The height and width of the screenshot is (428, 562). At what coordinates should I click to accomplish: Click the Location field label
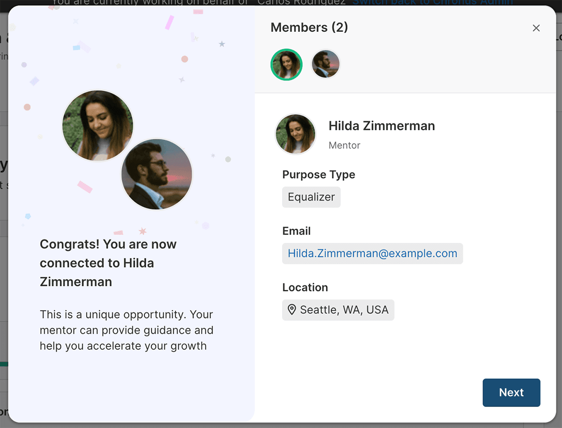305,288
